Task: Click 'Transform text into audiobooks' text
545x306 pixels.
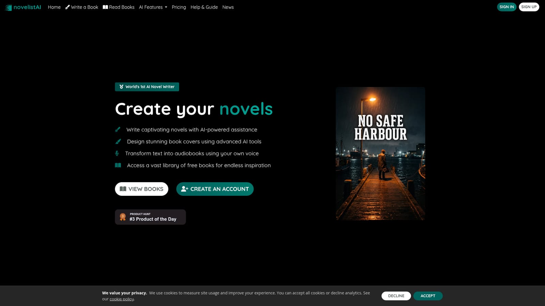Action: [x=192, y=153]
